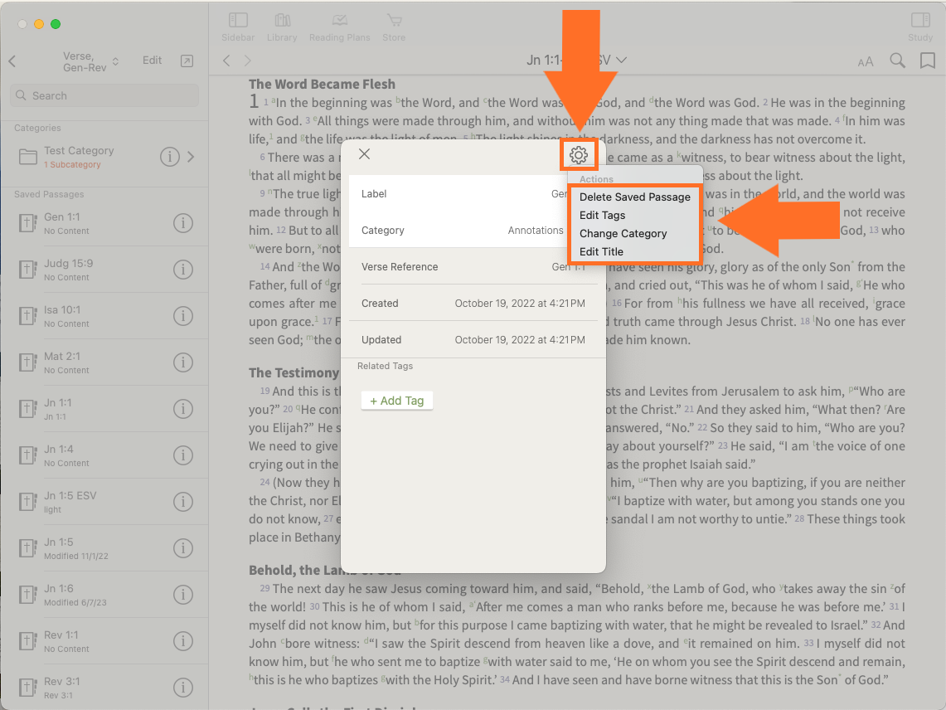
Task: Choose Change Category
Action: click(x=635, y=234)
